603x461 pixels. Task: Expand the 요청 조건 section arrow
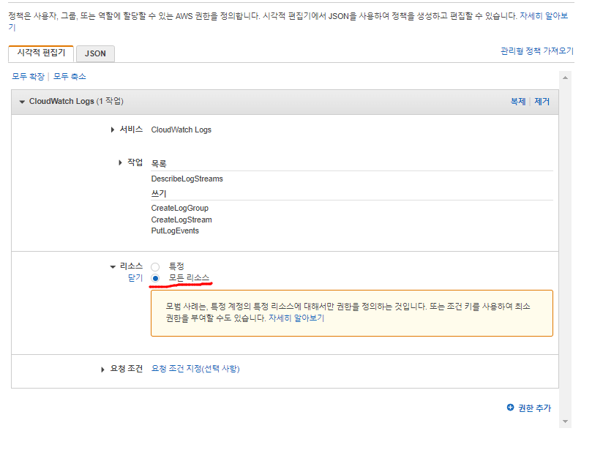102,370
